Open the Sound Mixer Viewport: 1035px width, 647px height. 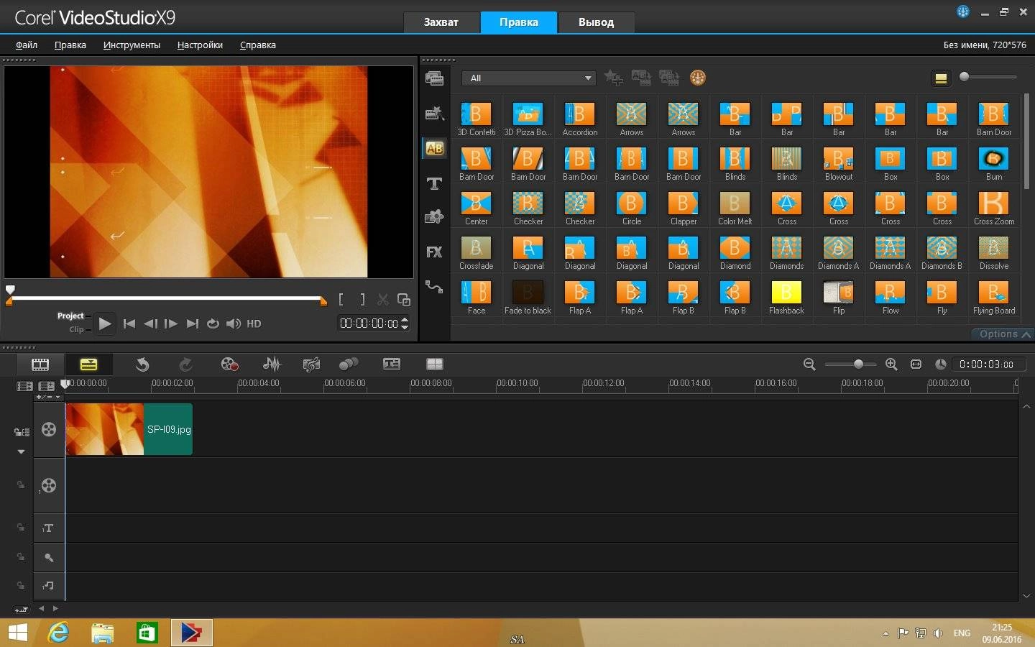[272, 364]
